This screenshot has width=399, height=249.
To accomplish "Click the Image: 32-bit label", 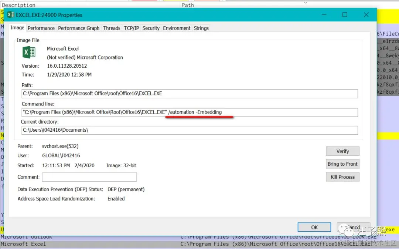I will click(121, 165).
